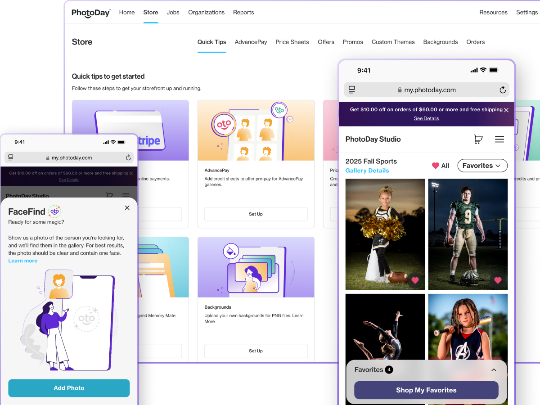540x405 pixels.
Task: Close the FaceFind dialog
Action: tap(127, 208)
